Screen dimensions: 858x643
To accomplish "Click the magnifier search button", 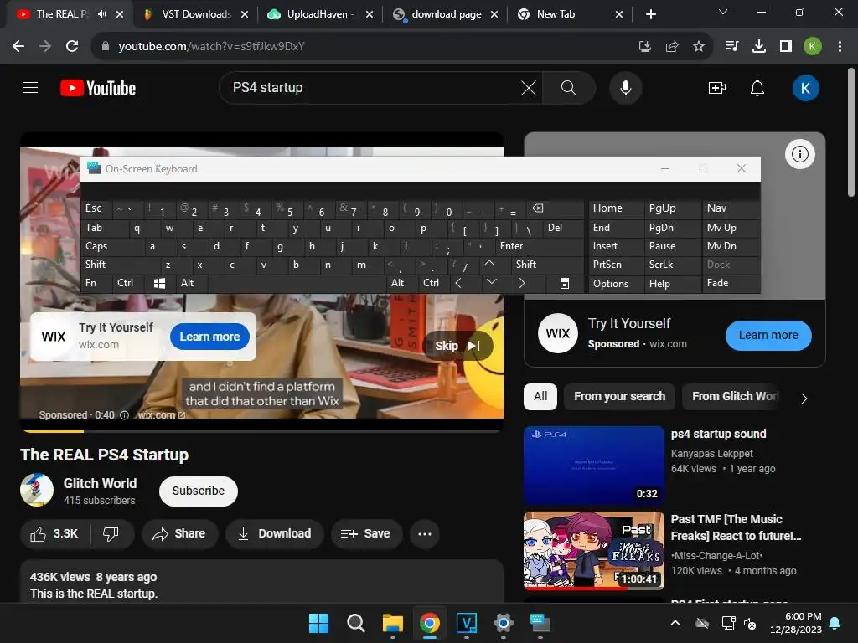I will tap(569, 87).
